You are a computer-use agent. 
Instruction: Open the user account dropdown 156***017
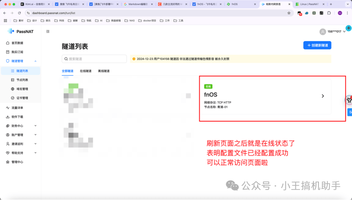pyautogui.click(x=333, y=31)
